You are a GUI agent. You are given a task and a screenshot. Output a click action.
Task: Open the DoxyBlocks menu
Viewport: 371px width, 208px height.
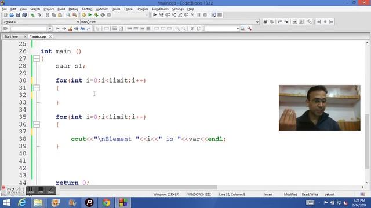(160, 9)
